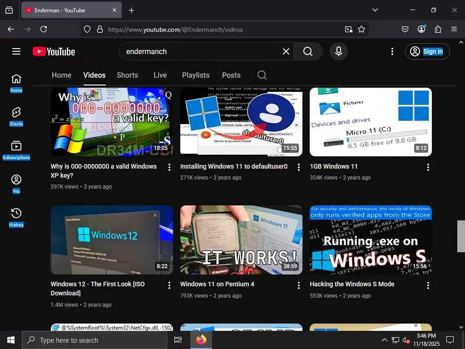The image size is (465, 349).
Task: Open Task View on taskbar
Action: tap(178, 340)
